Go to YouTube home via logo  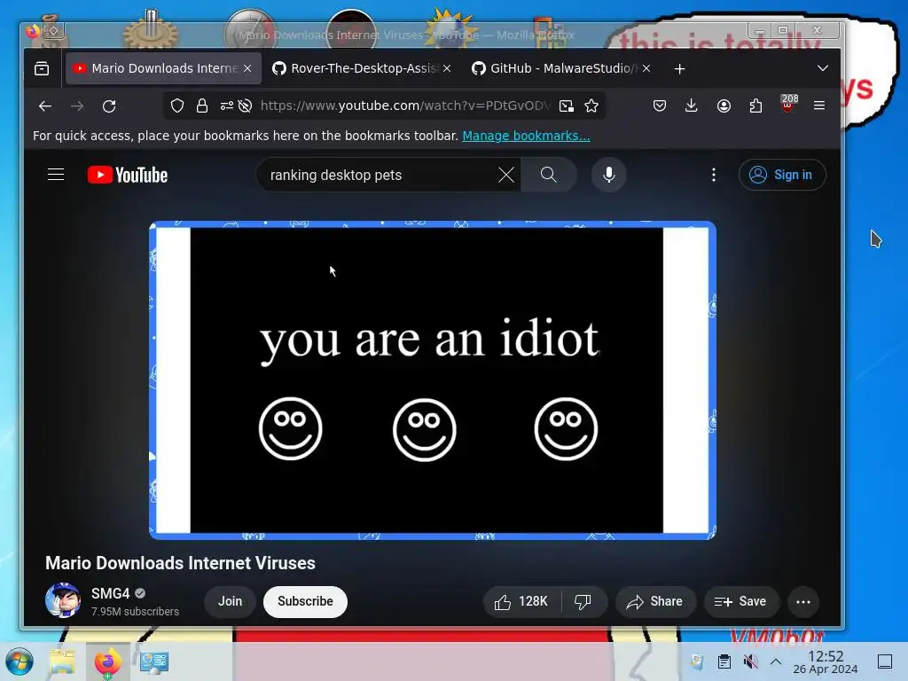[128, 175]
